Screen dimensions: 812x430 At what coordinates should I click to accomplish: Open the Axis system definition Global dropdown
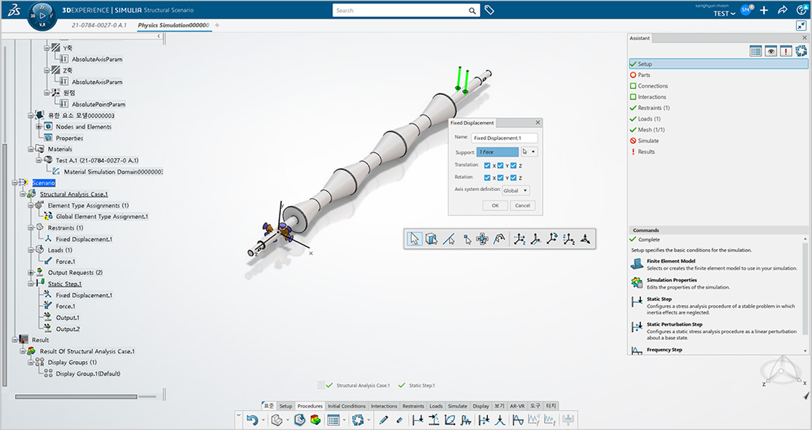(x=515, y=190)
